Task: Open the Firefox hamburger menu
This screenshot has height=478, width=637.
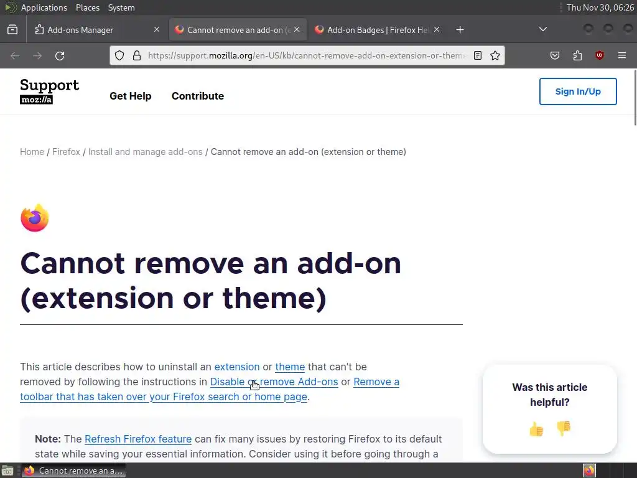Action: [622, 55]
